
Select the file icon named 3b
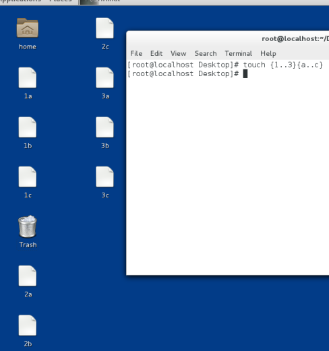[x=104, y=127]
